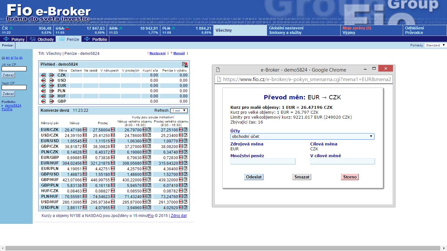Open the Obchody tab

click(42, 39)
